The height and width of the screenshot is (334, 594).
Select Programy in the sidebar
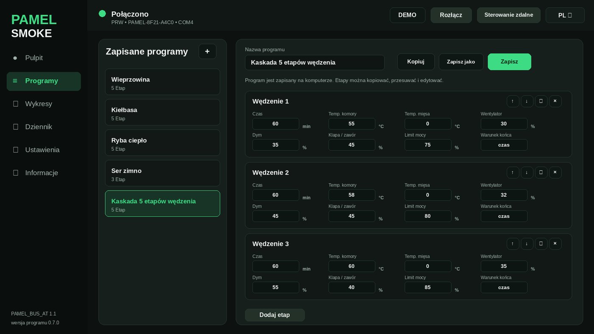[x=44, y=81]
